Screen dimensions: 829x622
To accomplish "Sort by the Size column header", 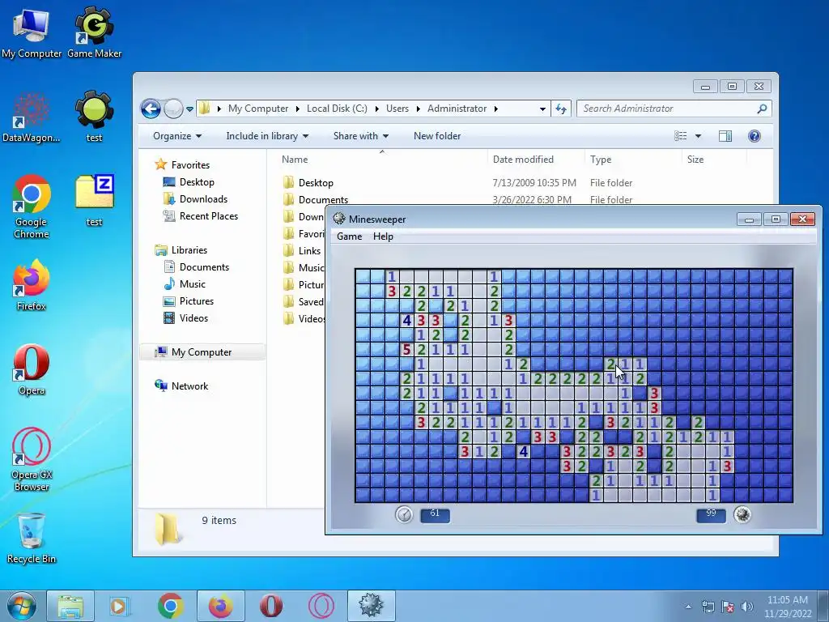I will 695,160.
